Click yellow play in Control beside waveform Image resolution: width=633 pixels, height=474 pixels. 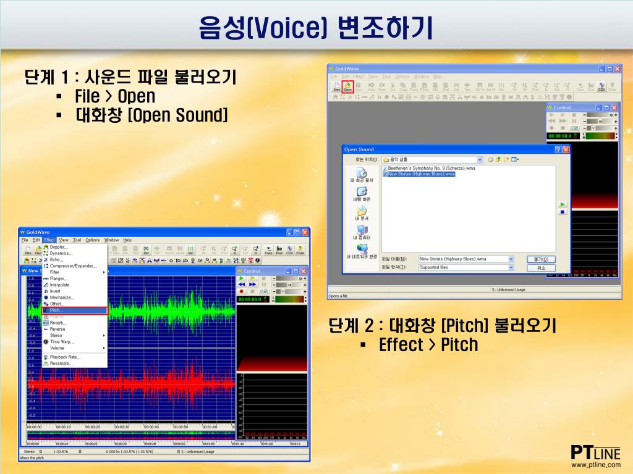coord(252,278)
